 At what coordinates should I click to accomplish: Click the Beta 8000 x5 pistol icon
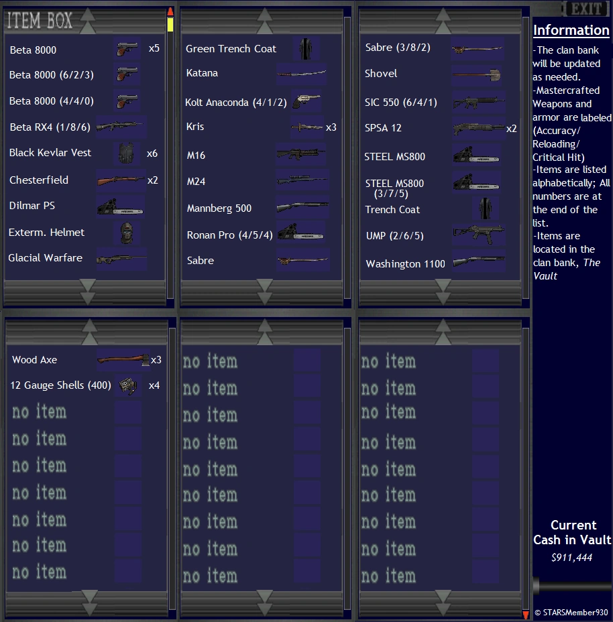[127, 49]
